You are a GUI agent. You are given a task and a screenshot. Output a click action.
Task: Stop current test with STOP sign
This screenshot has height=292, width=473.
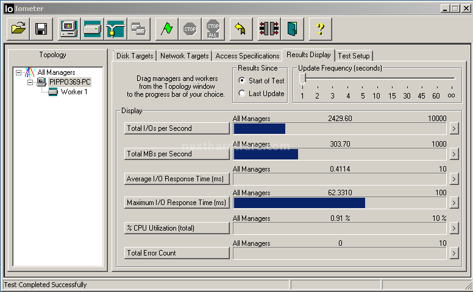tap(190, 29)
